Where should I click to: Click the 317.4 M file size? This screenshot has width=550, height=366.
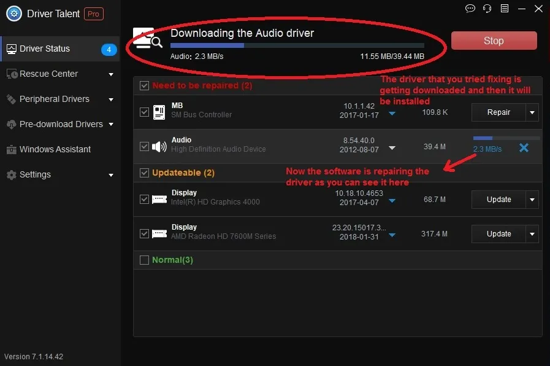click(x=434, y=234)
